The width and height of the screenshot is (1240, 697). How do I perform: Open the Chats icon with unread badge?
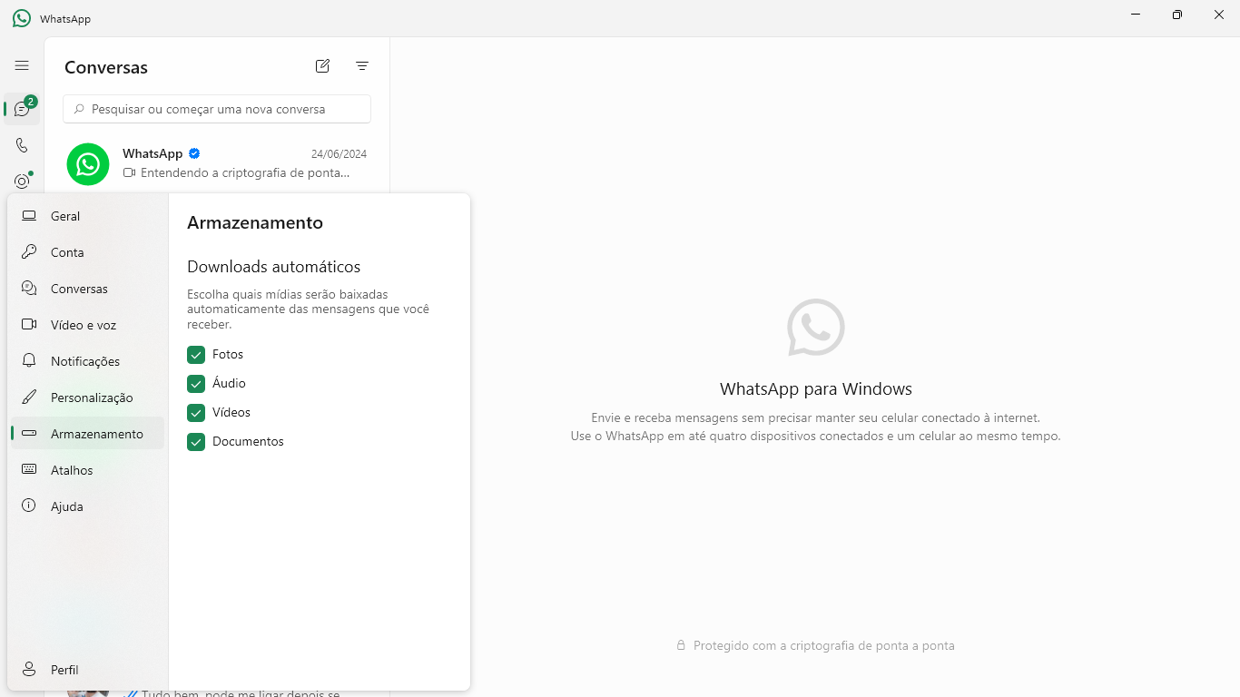22,109
